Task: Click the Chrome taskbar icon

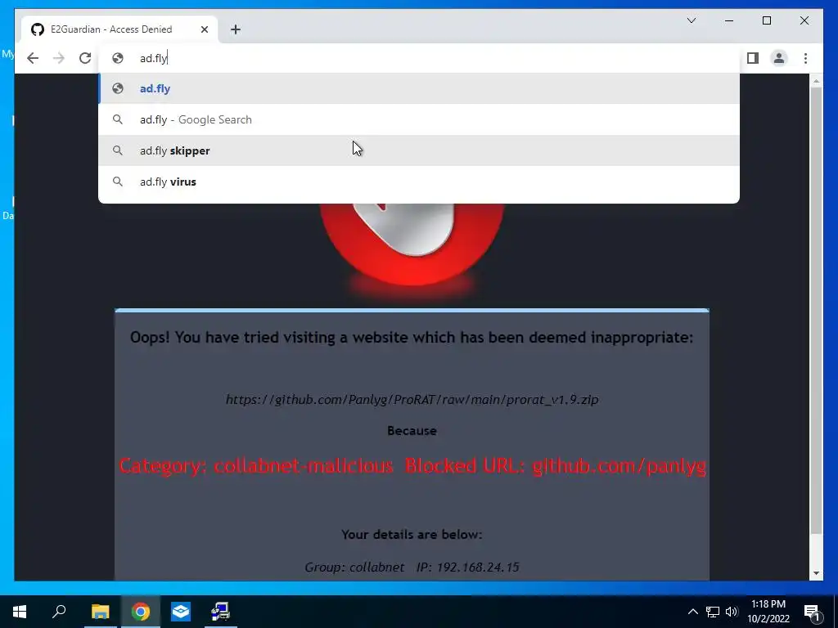Action: tap(141, 612)
